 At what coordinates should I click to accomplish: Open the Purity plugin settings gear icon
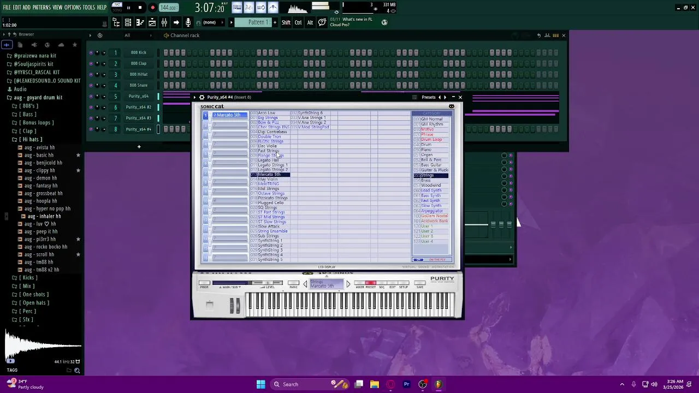pyautogui.click(x=202, y=97)
